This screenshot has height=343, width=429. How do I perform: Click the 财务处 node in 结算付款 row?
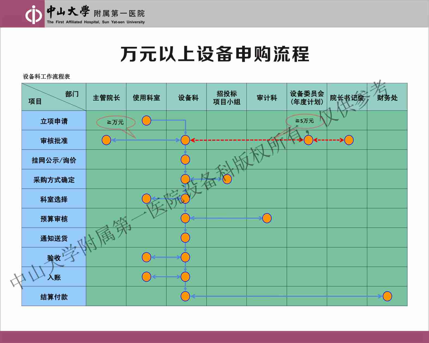click(x=387, y=296)
